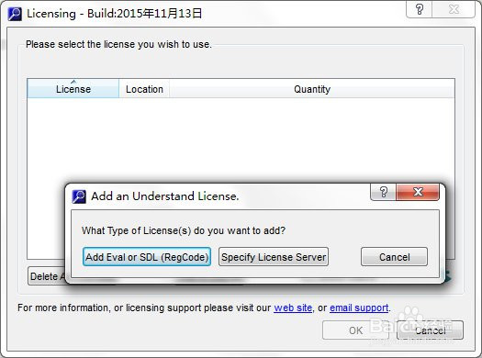Select Specify License Server option
482x358 pixels.
[274, 257]
